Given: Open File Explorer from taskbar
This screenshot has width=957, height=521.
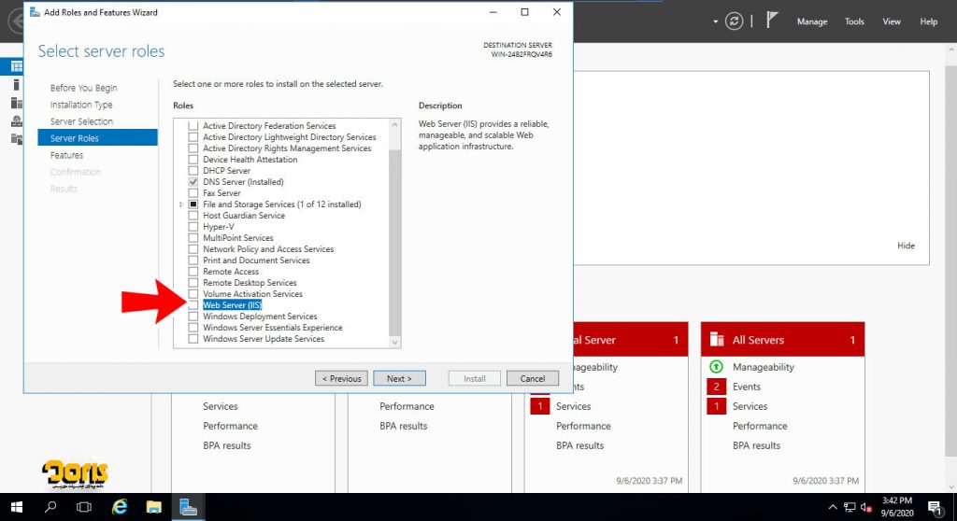Looking at the screenshot, I should (x=154, y=507).
